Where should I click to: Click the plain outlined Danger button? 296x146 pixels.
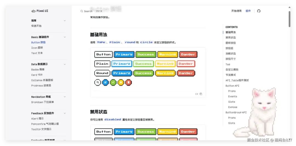point(186,64)
